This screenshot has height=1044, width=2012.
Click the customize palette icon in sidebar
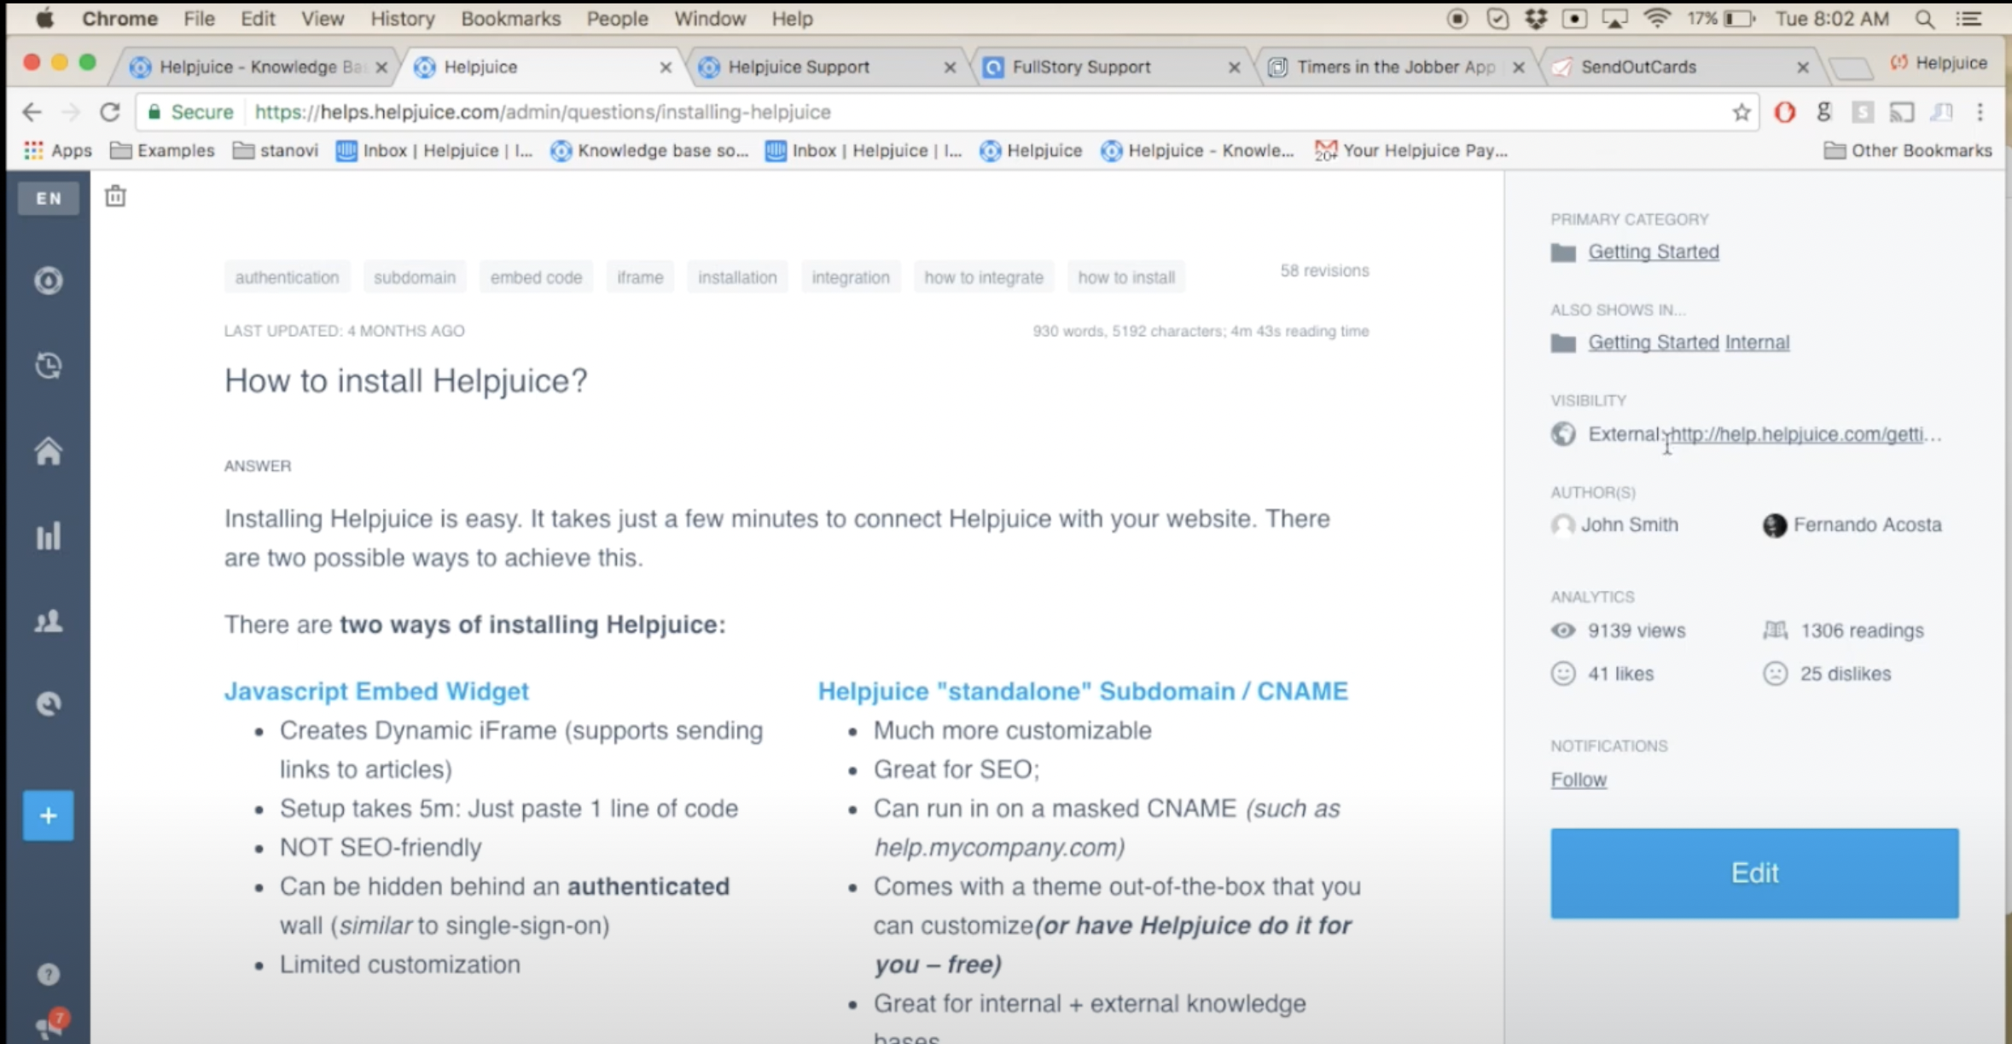pyautogui.click(x=49, y=704)
